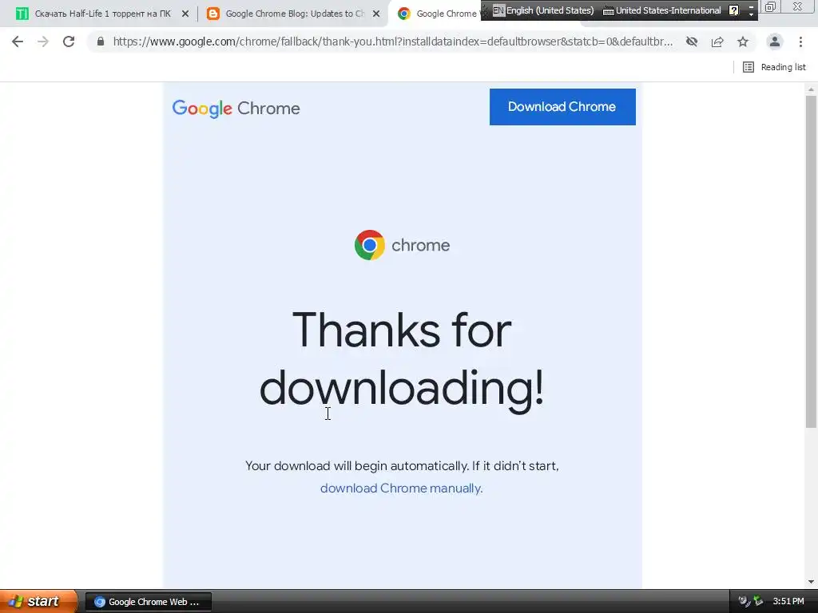The width and height of the screenshot is (818, 613).
Task: Open the share page icon
Action: point(717,42)
